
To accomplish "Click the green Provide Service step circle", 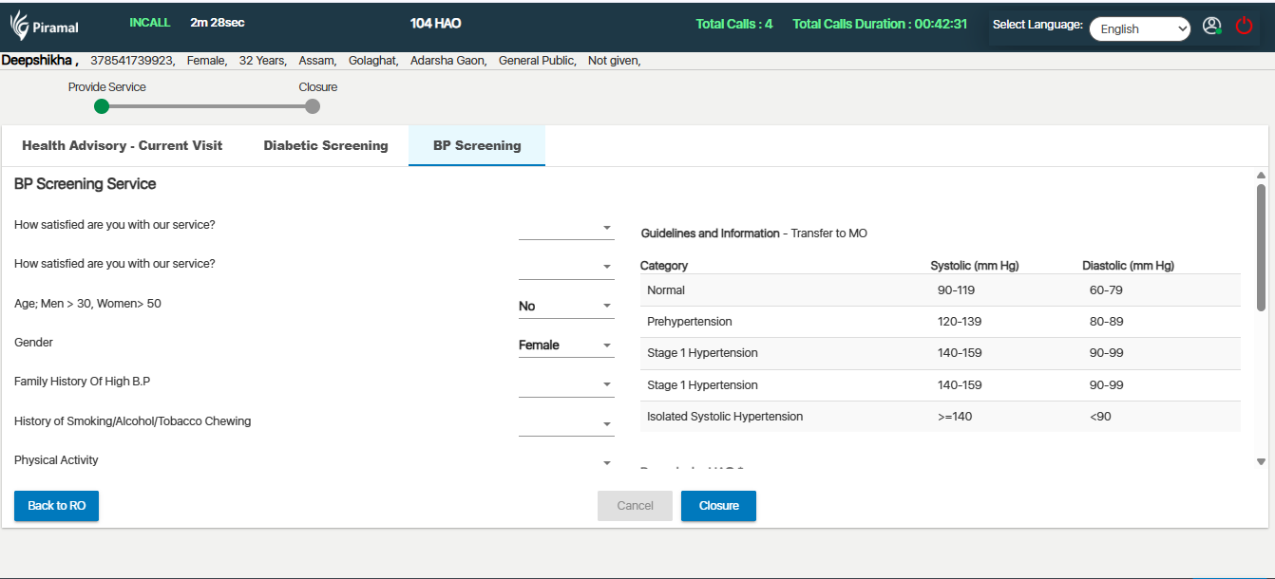I will pyautogui.click(x=102, y=106).
